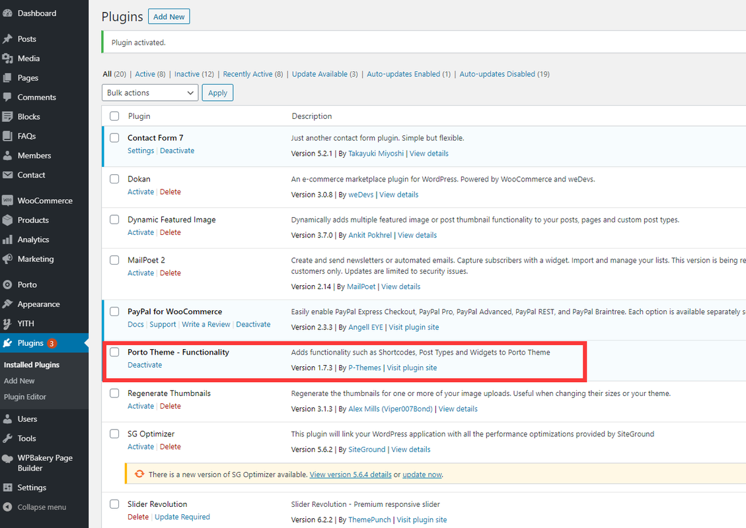This screenshot has width=746, height=528.
Task: Click the WooCommerce logo icon
Action: coord(8,201)
